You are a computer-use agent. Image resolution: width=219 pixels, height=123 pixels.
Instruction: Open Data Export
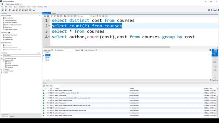(9, 27)
